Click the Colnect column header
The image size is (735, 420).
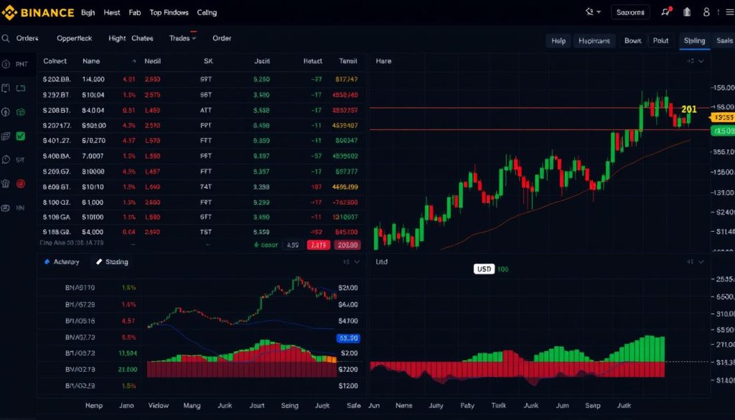pos(55,61)
